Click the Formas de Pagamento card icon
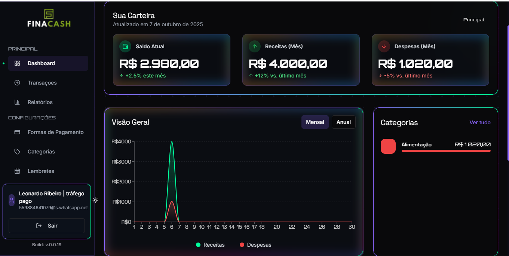 (x=17, y=132)
